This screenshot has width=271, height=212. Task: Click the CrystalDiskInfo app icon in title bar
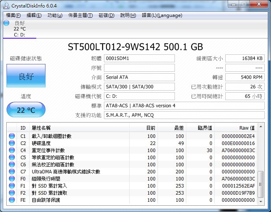tap(6, 5)
